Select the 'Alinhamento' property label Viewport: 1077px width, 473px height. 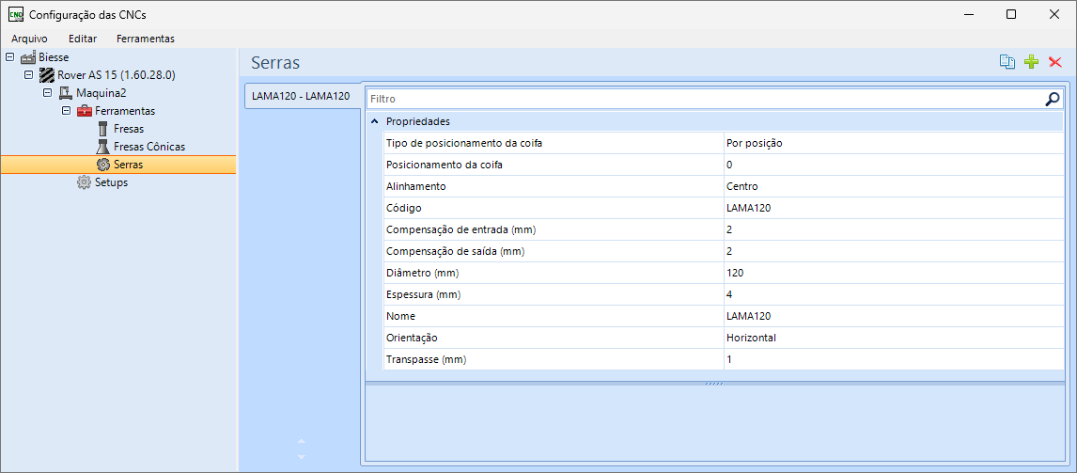pyautogui.click(x=416, y=186)
